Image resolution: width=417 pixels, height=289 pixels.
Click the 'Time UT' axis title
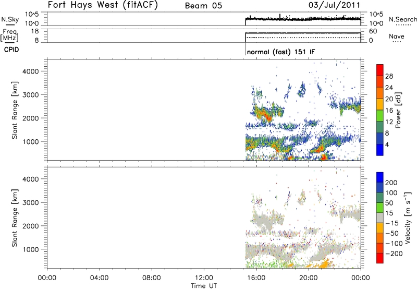pos(204,286)
